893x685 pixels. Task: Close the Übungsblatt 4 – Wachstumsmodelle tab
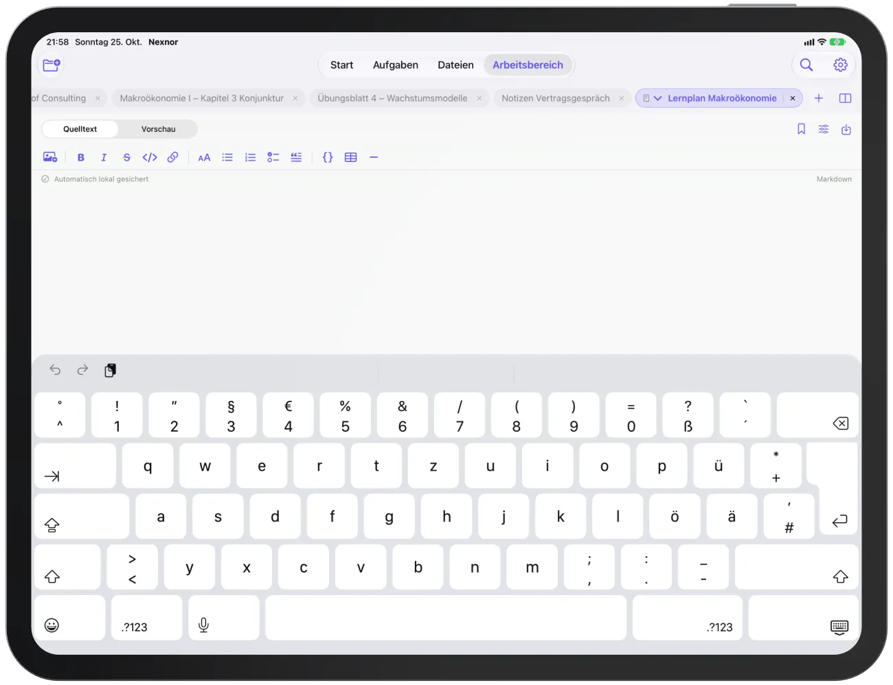tap(479, 98)
